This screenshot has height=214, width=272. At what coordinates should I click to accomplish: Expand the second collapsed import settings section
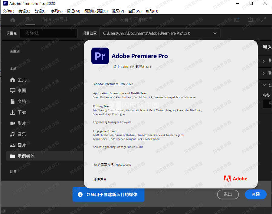point(264,73)
